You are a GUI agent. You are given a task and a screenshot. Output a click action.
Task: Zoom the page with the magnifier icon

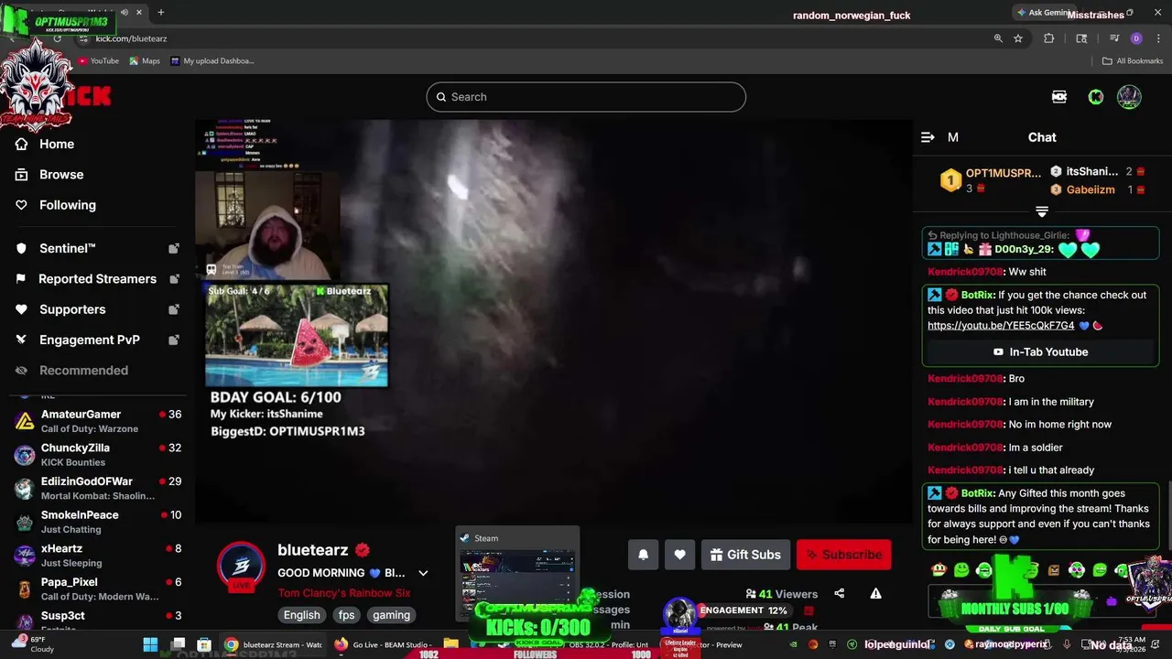pos(998,38)
